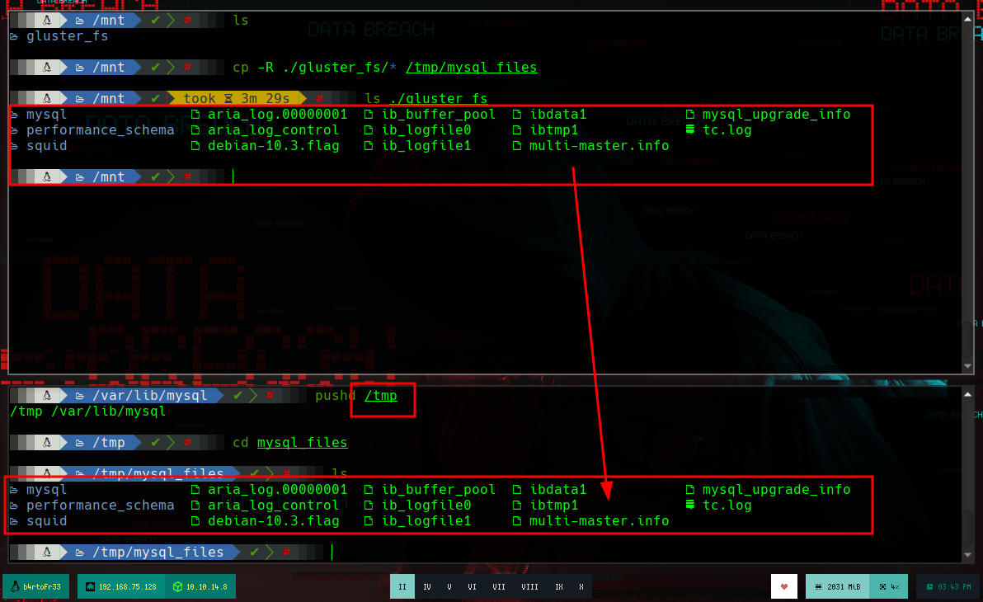
Task: Click gluster_fs folder icon
Action: [14, 36]
